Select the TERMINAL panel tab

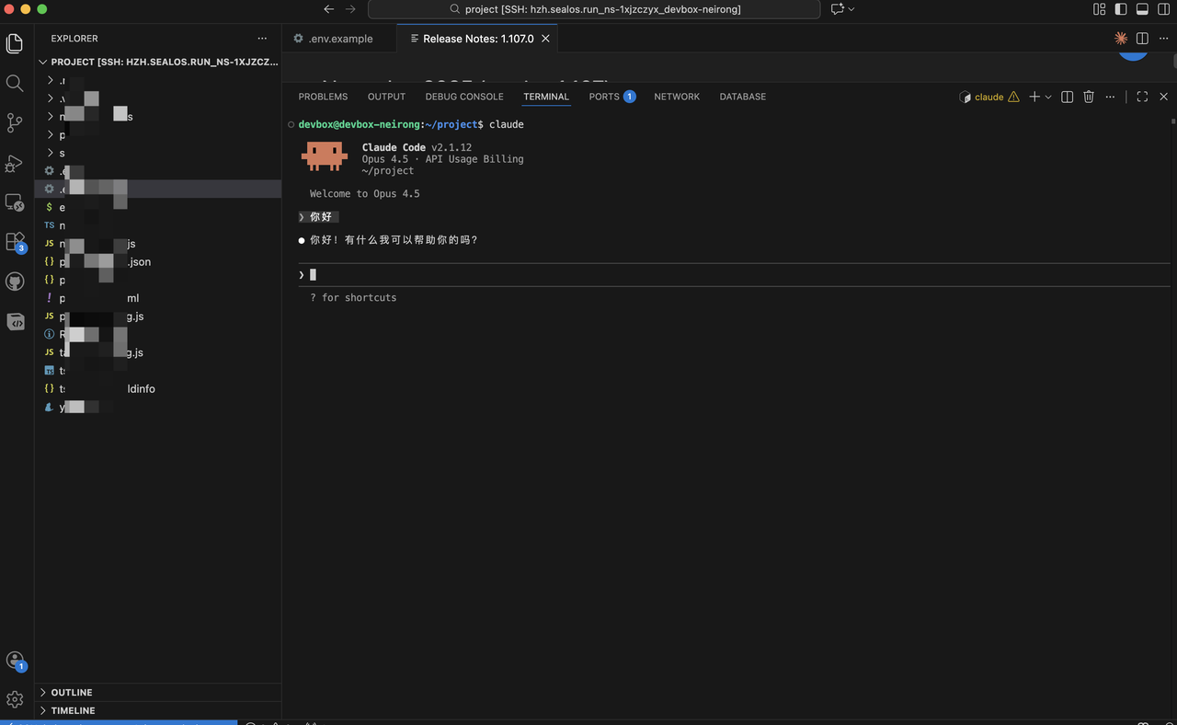click(x=546, y=97)
